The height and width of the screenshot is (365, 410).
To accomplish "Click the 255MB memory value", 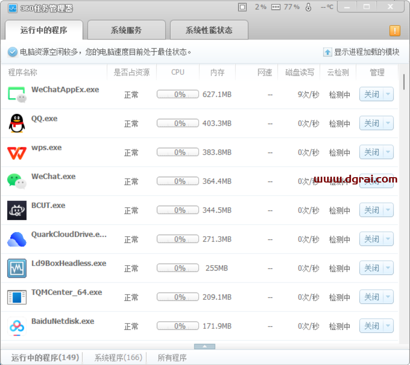I will (217, 268).
